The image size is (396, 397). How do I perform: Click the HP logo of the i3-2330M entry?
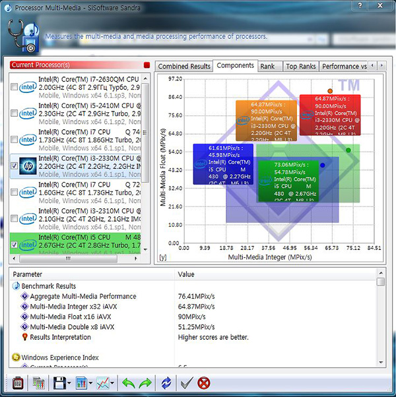point(28,166)
